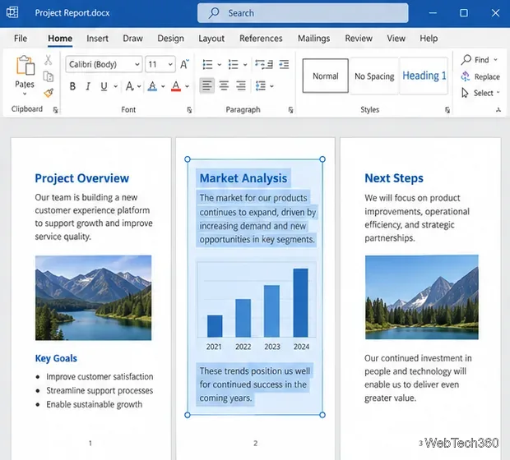Switch to the View tab
This screenshot has width=510, height=460.
(396, 39)
